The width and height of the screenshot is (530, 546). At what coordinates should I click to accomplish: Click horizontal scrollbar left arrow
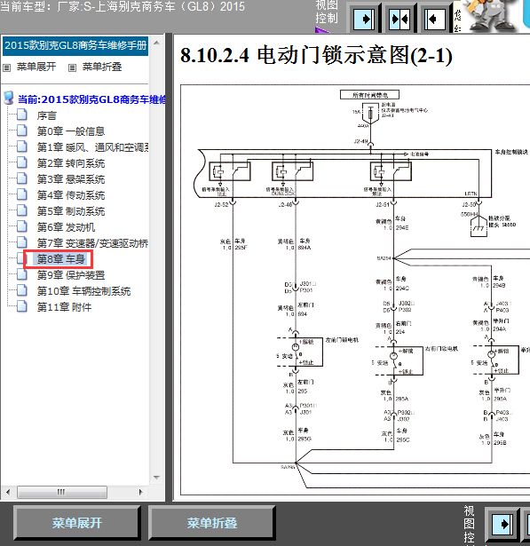(x=8, y=492)
